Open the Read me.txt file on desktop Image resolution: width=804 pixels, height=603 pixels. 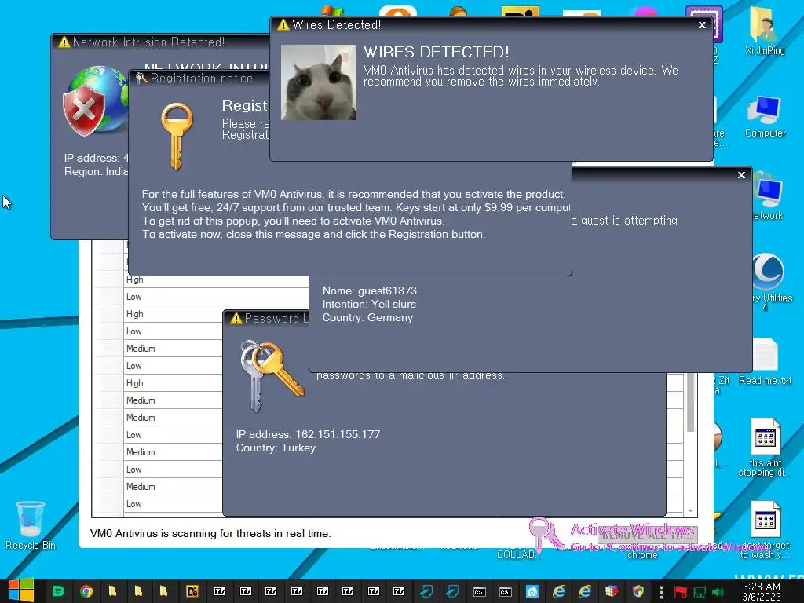(x=765, y=361)
